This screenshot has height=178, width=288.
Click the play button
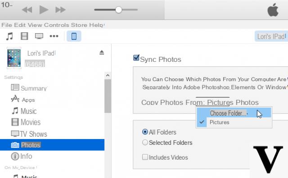coord(44,10)
